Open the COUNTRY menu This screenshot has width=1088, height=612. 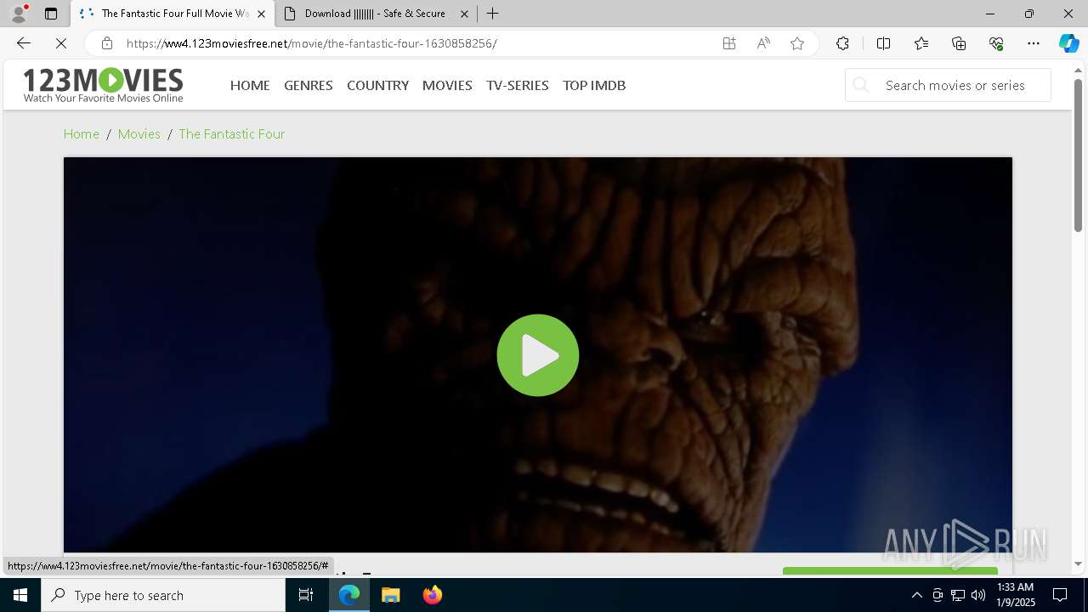point(377,85)
